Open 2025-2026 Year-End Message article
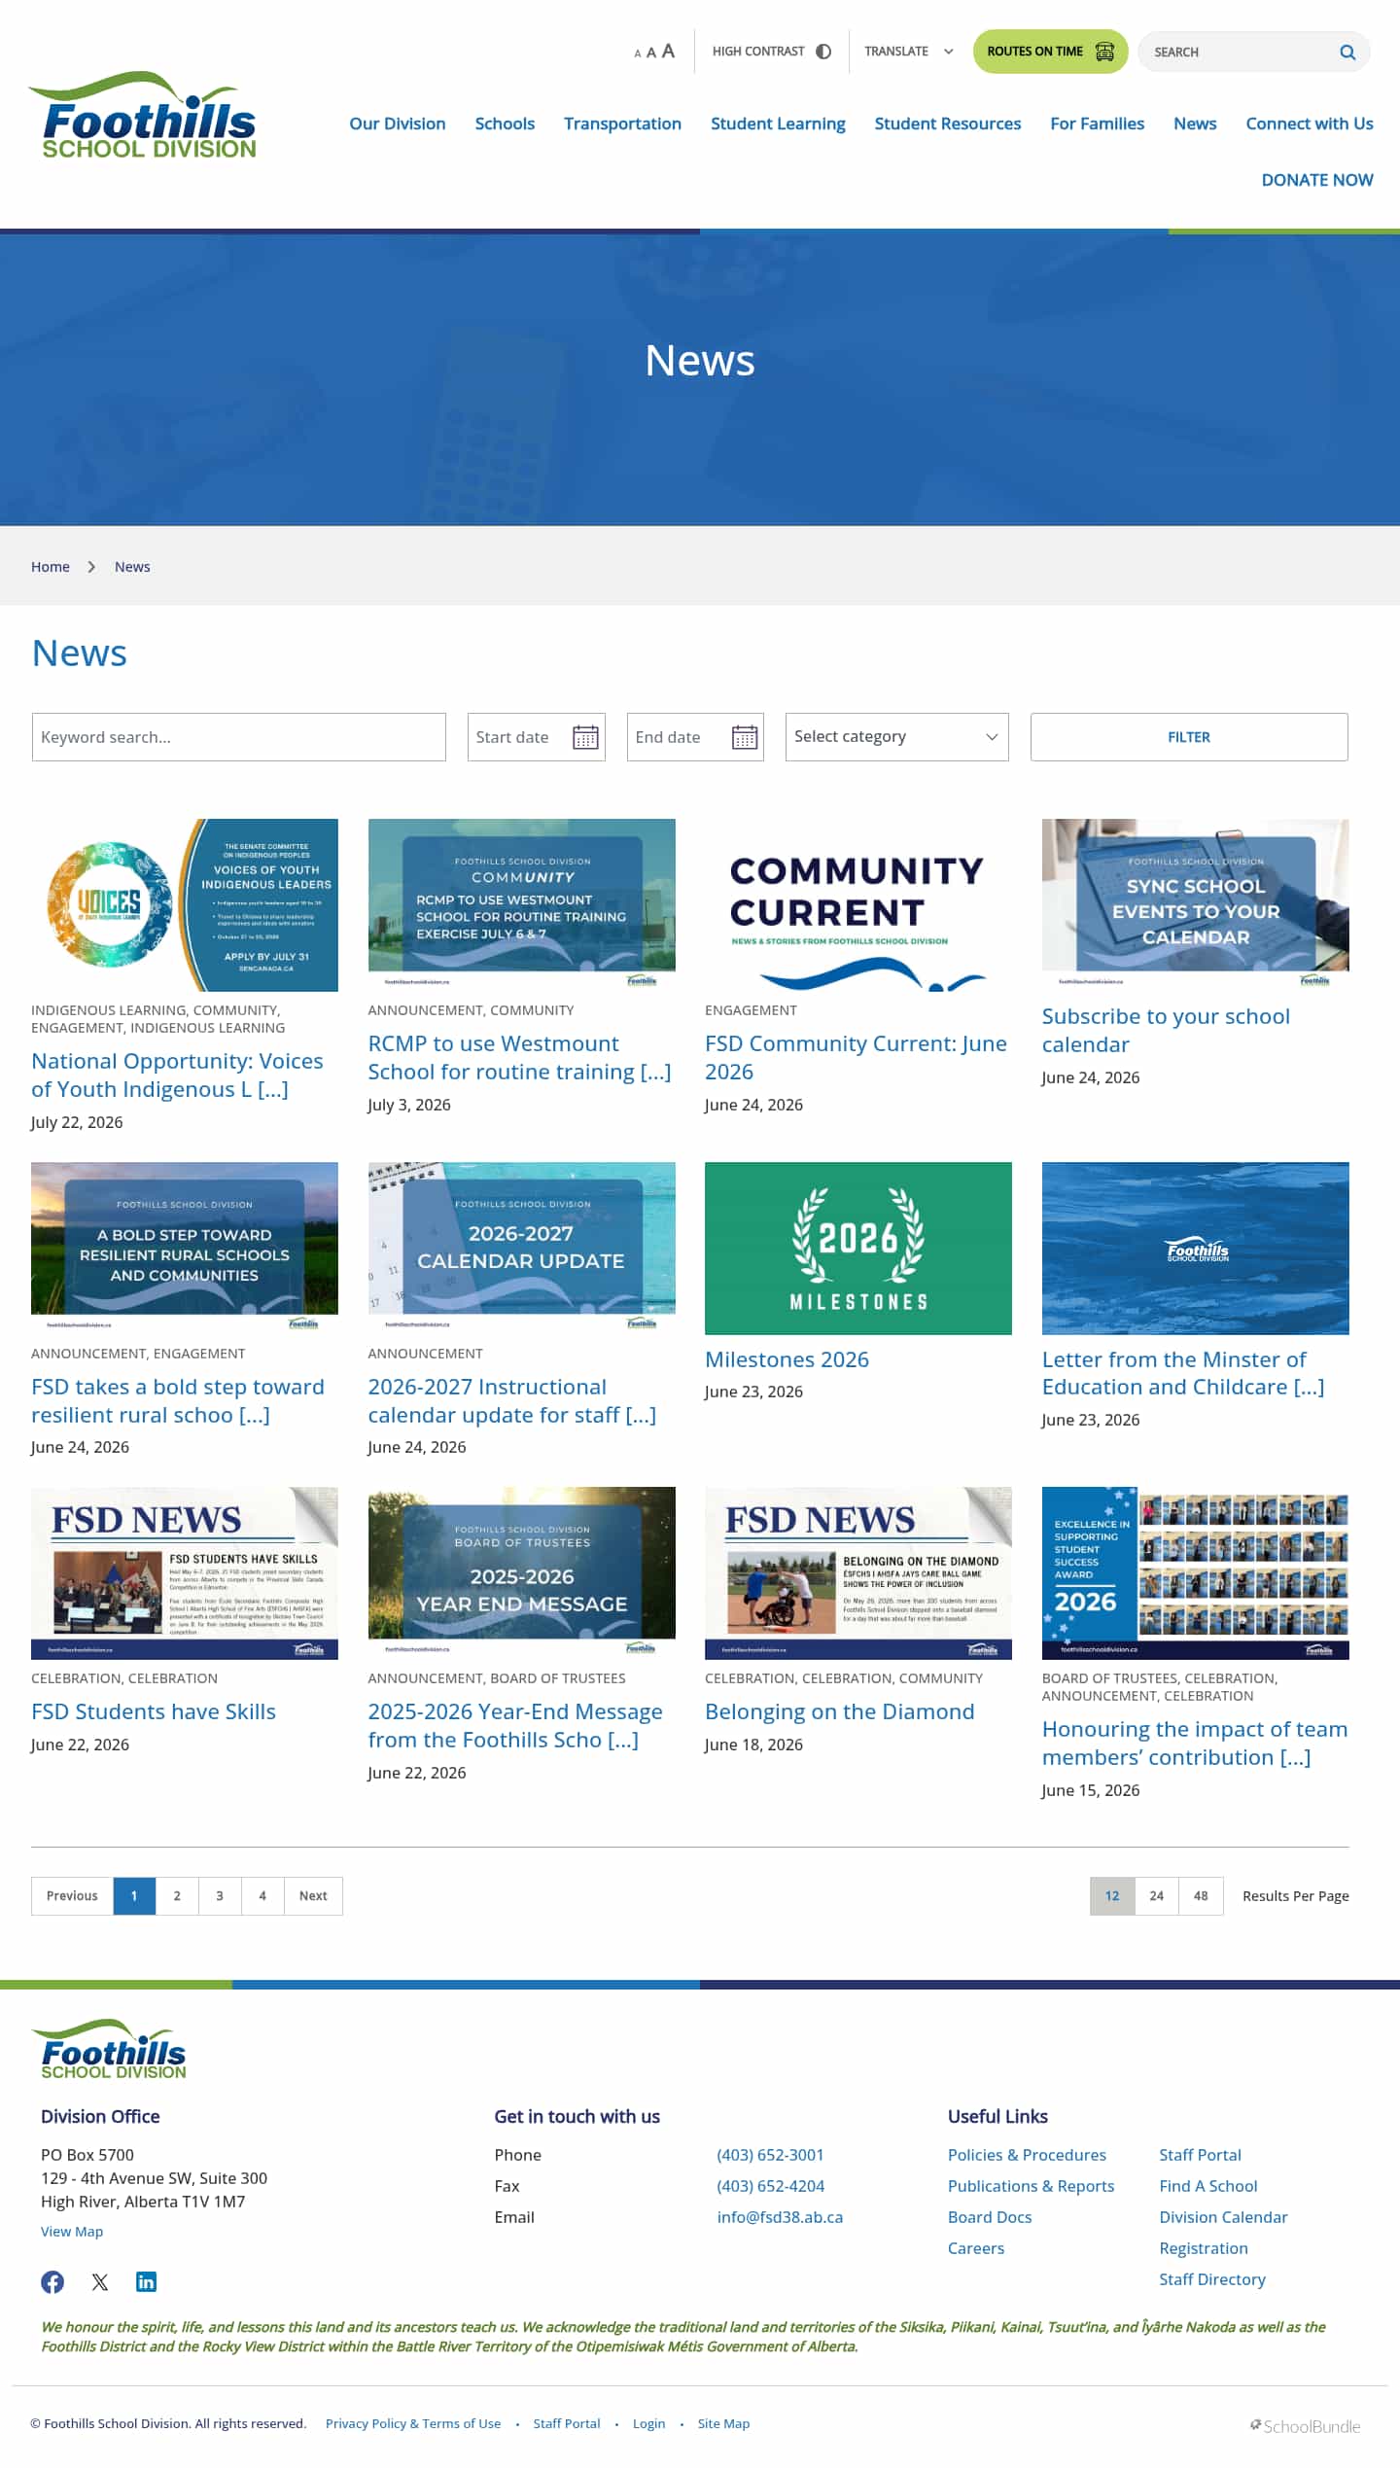 515,1725
